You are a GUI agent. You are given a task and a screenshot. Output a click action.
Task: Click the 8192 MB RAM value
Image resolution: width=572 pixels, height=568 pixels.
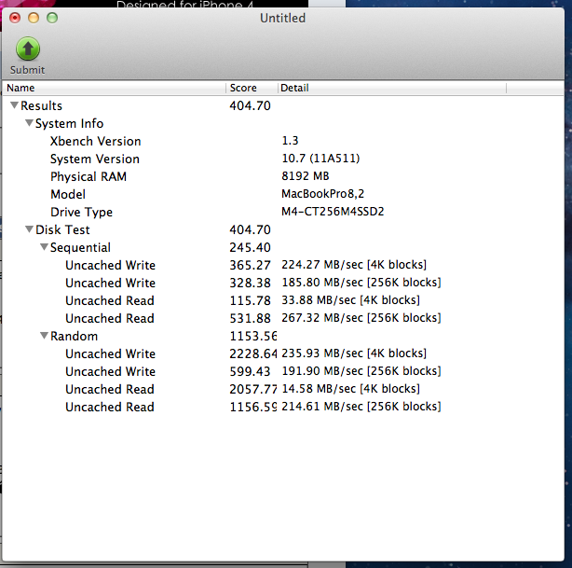tap(306, 175)
